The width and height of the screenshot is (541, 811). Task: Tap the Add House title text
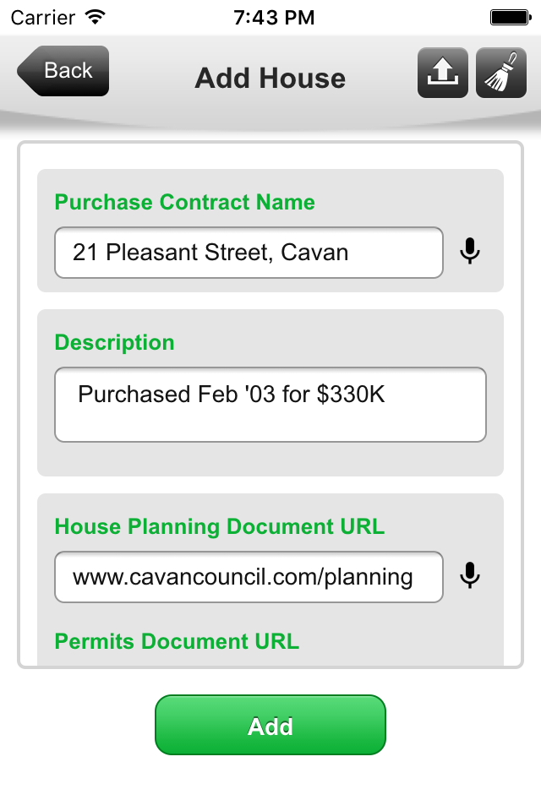(x=270, y=78)
